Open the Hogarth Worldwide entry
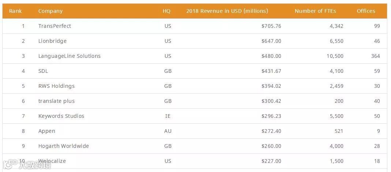Image resolution: width=391 pixels, height=172 pixels. pyautogui.click(x=64, y=146)
